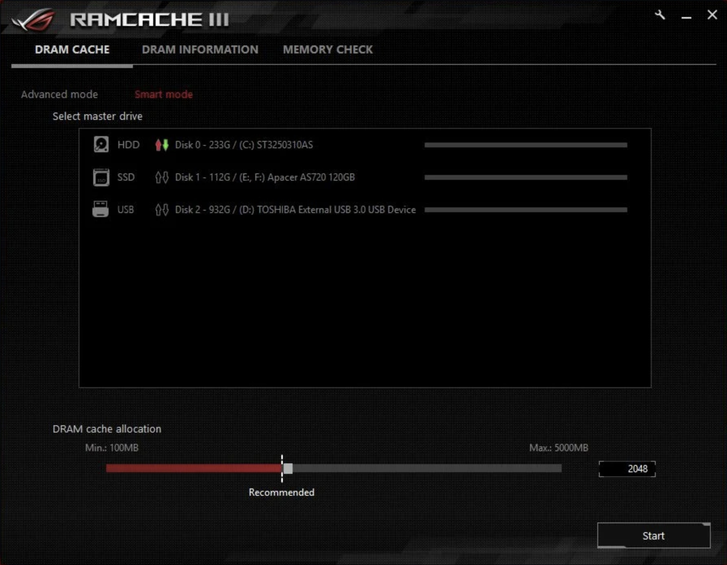Image resolution: width=727 pixels, height=565 pixels.
Task: Click the USB type label
Action: [126, 209]
